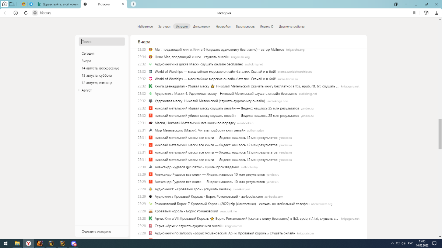
Task: Open the Настройки section
Action: pyautogui.click(x=223, y=26)
